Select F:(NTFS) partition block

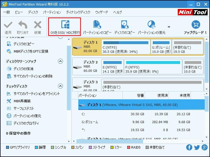point(153,67)
